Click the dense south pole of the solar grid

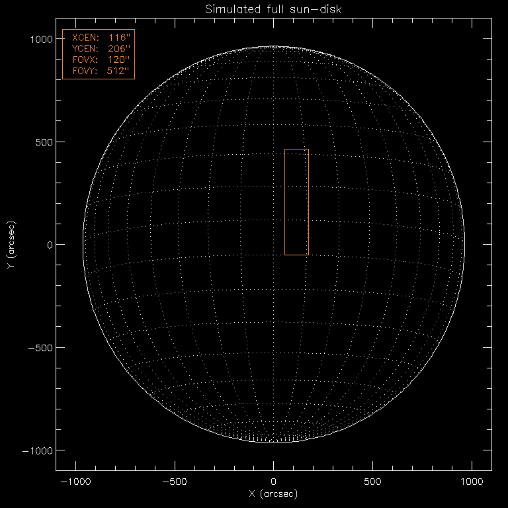coord(273,437)
